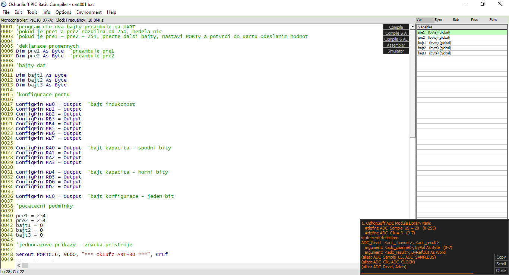Viewport: 509px width, 275px height.
Task: Click the Compile & A button
Action: pos(396,33)
